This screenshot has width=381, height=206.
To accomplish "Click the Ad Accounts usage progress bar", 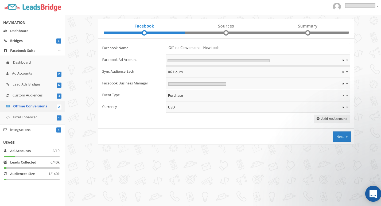I will [32, 156].
